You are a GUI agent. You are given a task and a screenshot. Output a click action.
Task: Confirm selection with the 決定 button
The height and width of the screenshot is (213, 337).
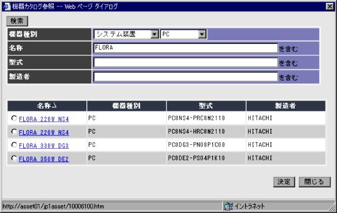tap(284, 182)
